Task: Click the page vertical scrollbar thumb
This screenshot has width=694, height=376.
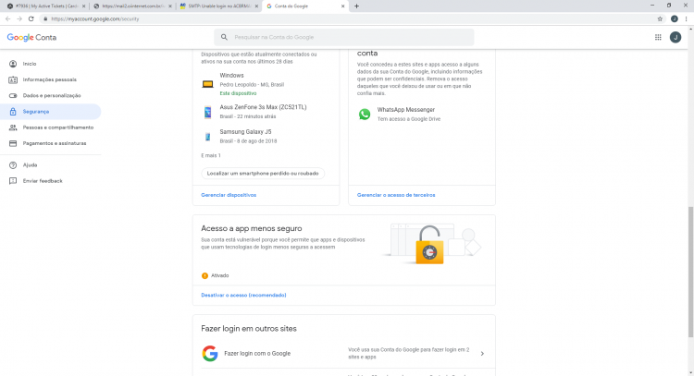Action: pyautogui.click(x=690, y=272)
